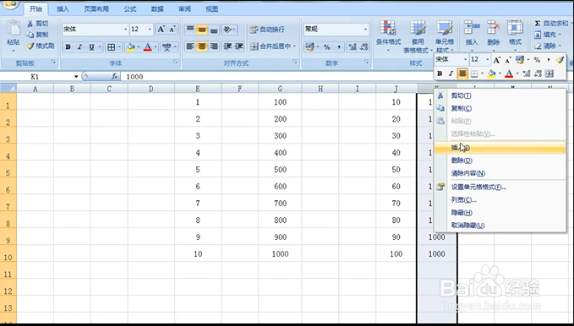Choose Clear Contents (清除内容) in context menu
The width and height of the screenshot is (574, 326).
pos(500,173)
